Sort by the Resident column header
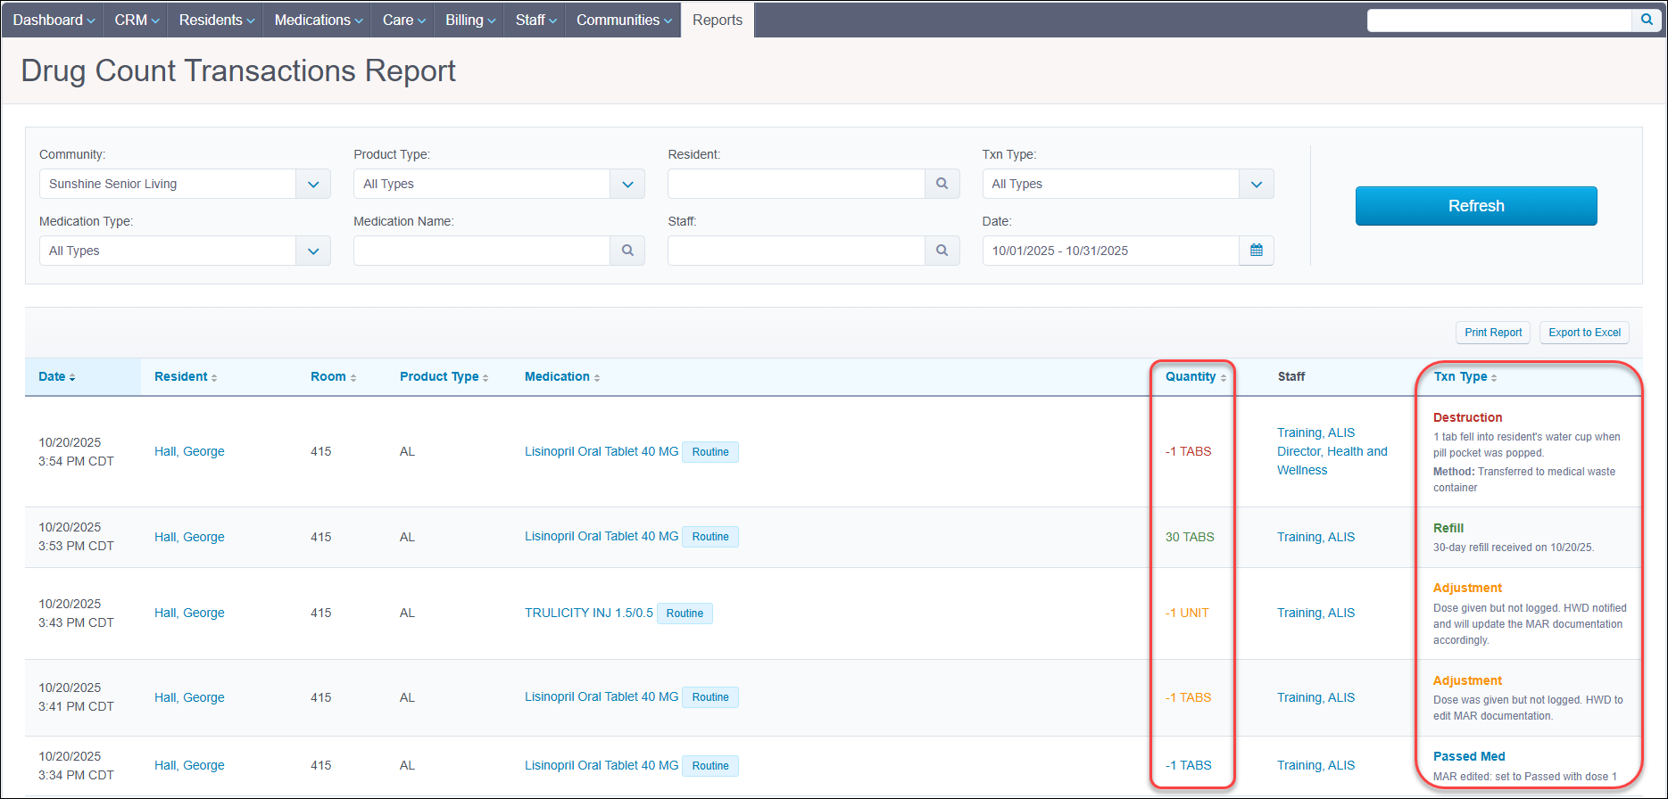This screenshot has height=799, width=1668. tap(186, 376)
